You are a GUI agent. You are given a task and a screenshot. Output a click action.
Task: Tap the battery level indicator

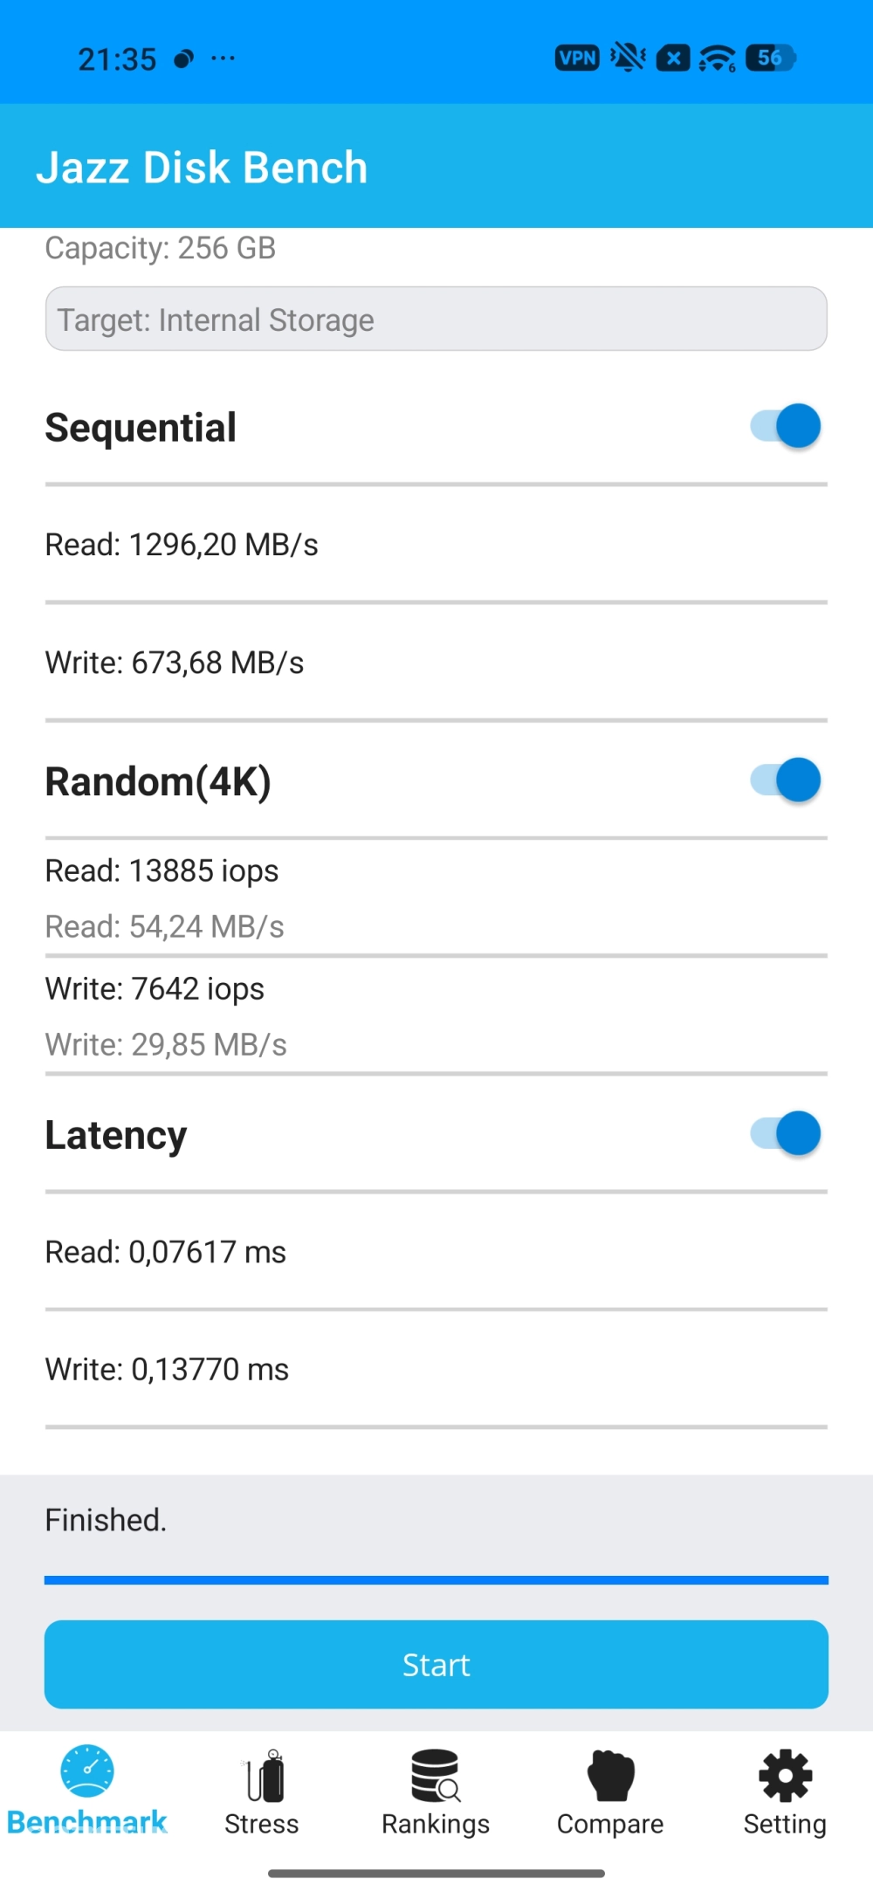[771, 58]
